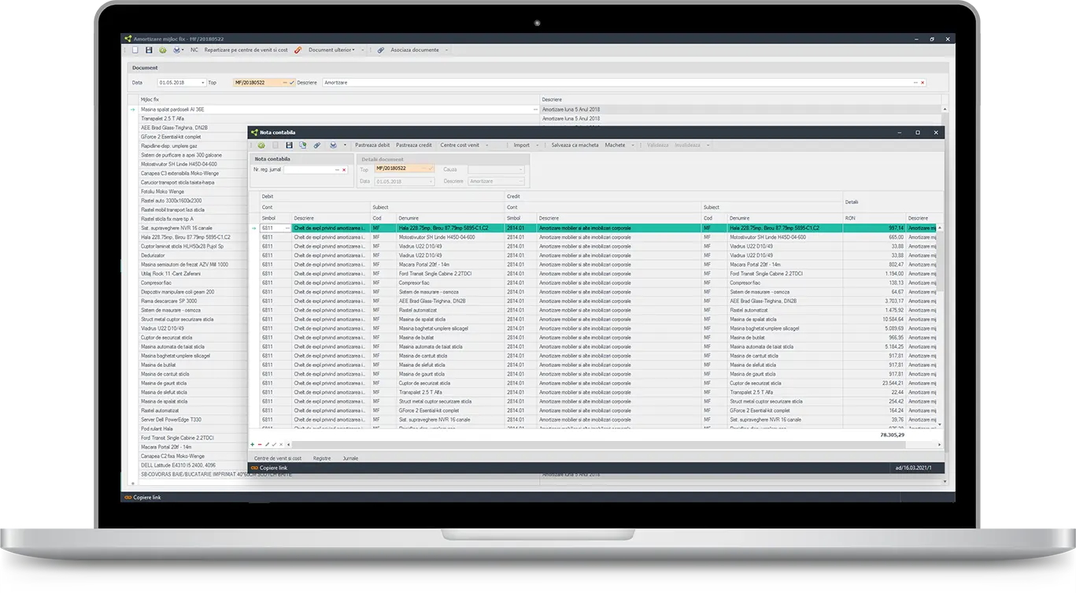Click green refresh icon in Amortizare toolbar
The width and height of the screenshot is (1076, 593).
pos(162,50)
